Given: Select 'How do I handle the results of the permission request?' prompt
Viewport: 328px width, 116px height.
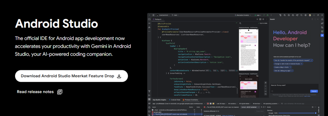Looking at the screenshot, I should coord(293,60).
